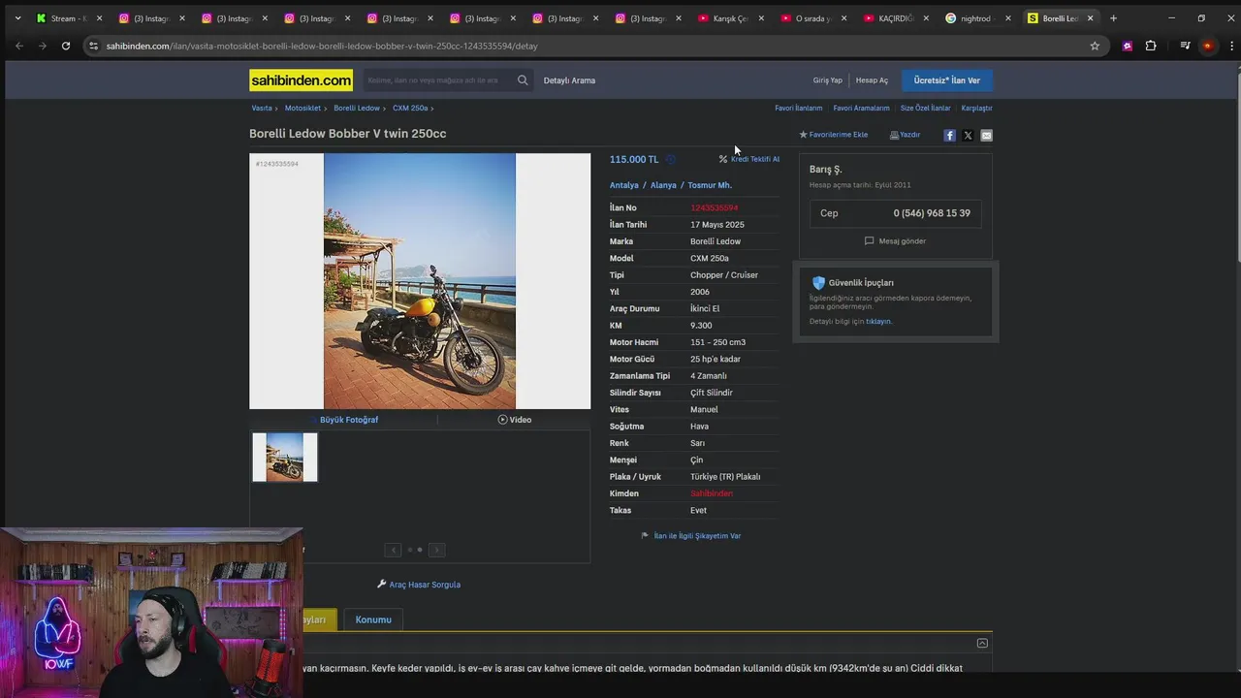Switch to the O sırada YouTube tab
1241x698 pixels.
[812, 18]
